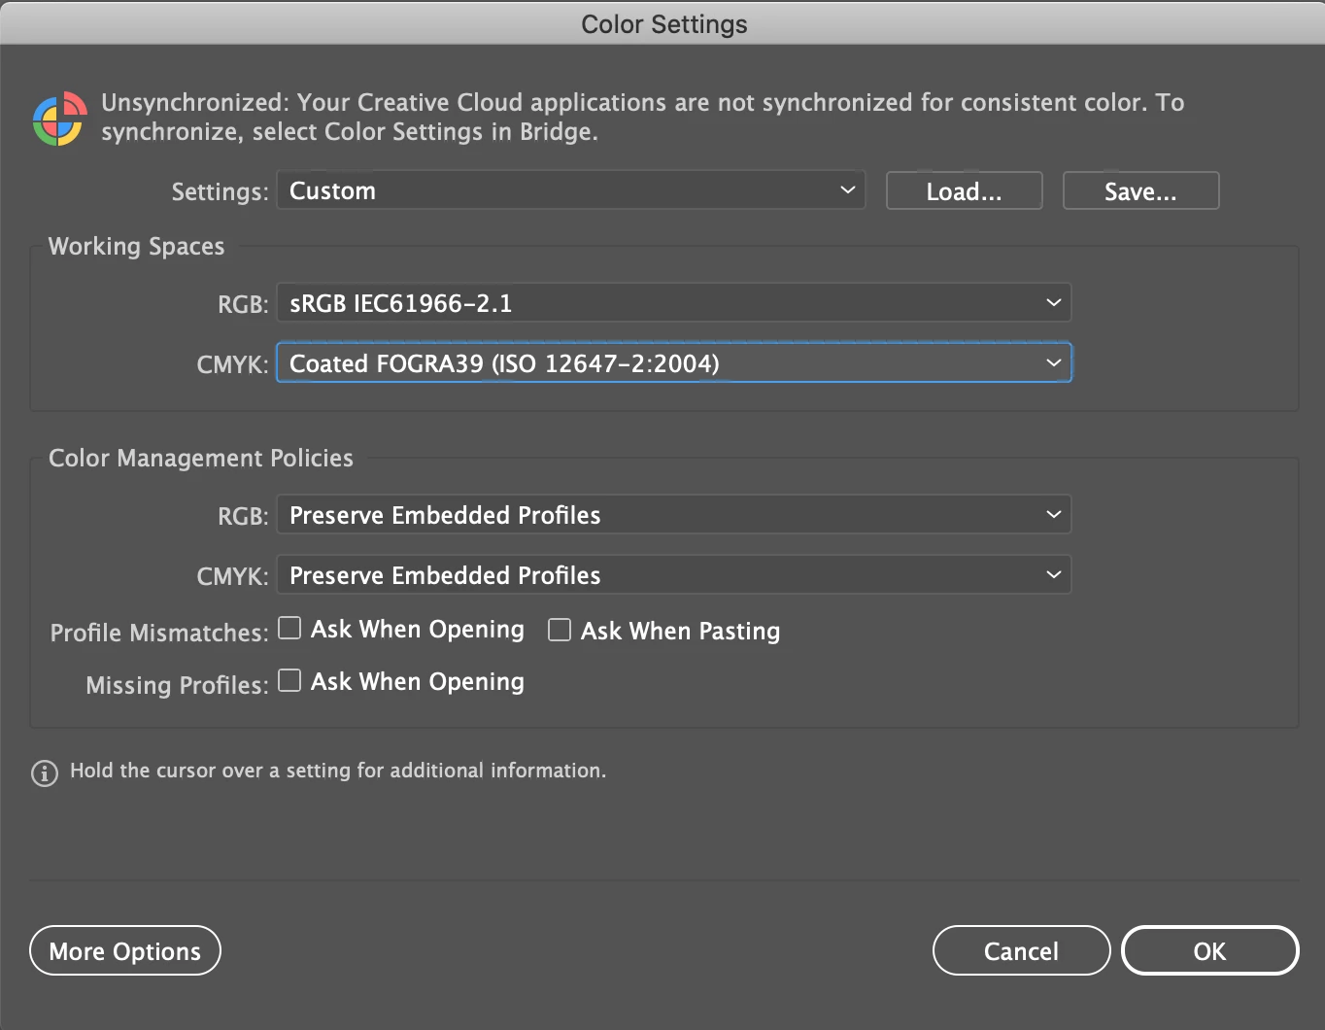Image resolution: width=1325 pixels, height=1030 pixels.
Task: Click the color sync status icon
Action: [59, 119]
